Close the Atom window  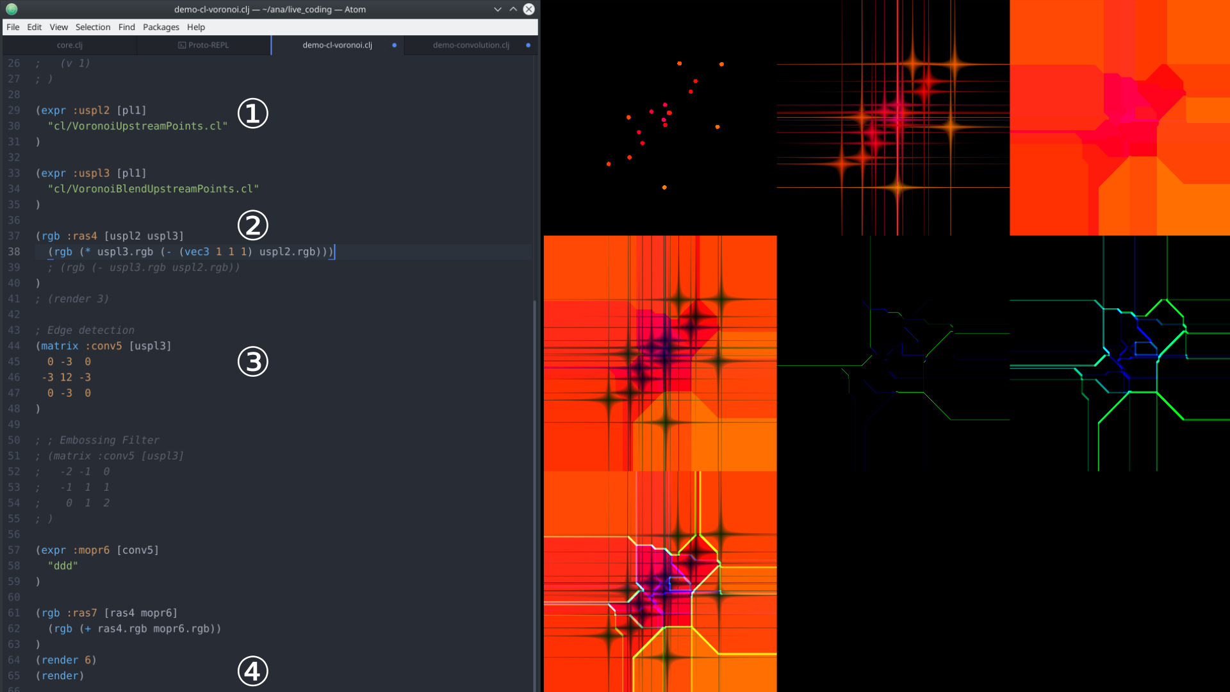pos(529,9)
